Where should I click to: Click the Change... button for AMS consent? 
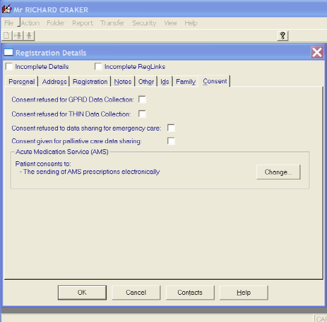click(x=278, y=172)
